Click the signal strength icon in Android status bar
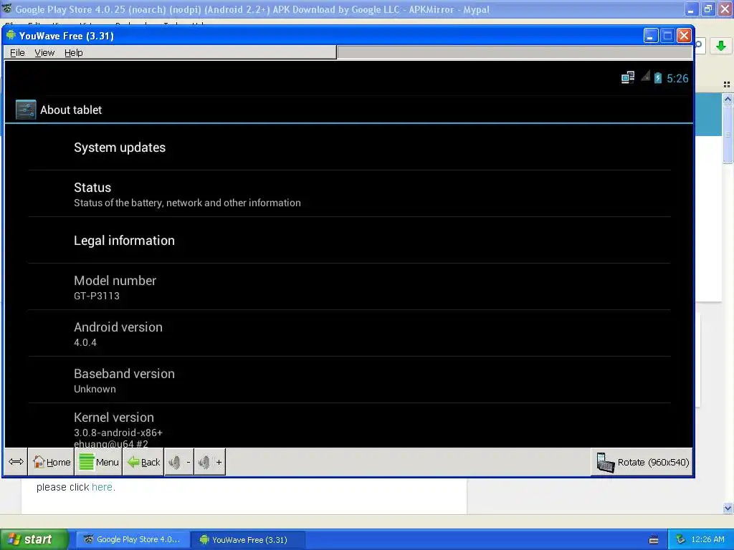The height and width of the screenshot is (550, 734). coord(646,76)
